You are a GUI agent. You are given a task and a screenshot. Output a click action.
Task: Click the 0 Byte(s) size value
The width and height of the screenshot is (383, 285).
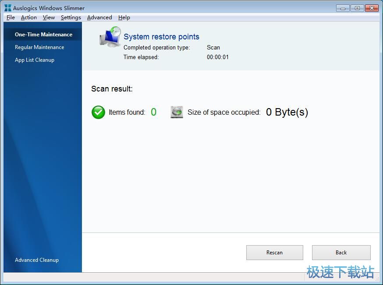click(x=287, y=112)
